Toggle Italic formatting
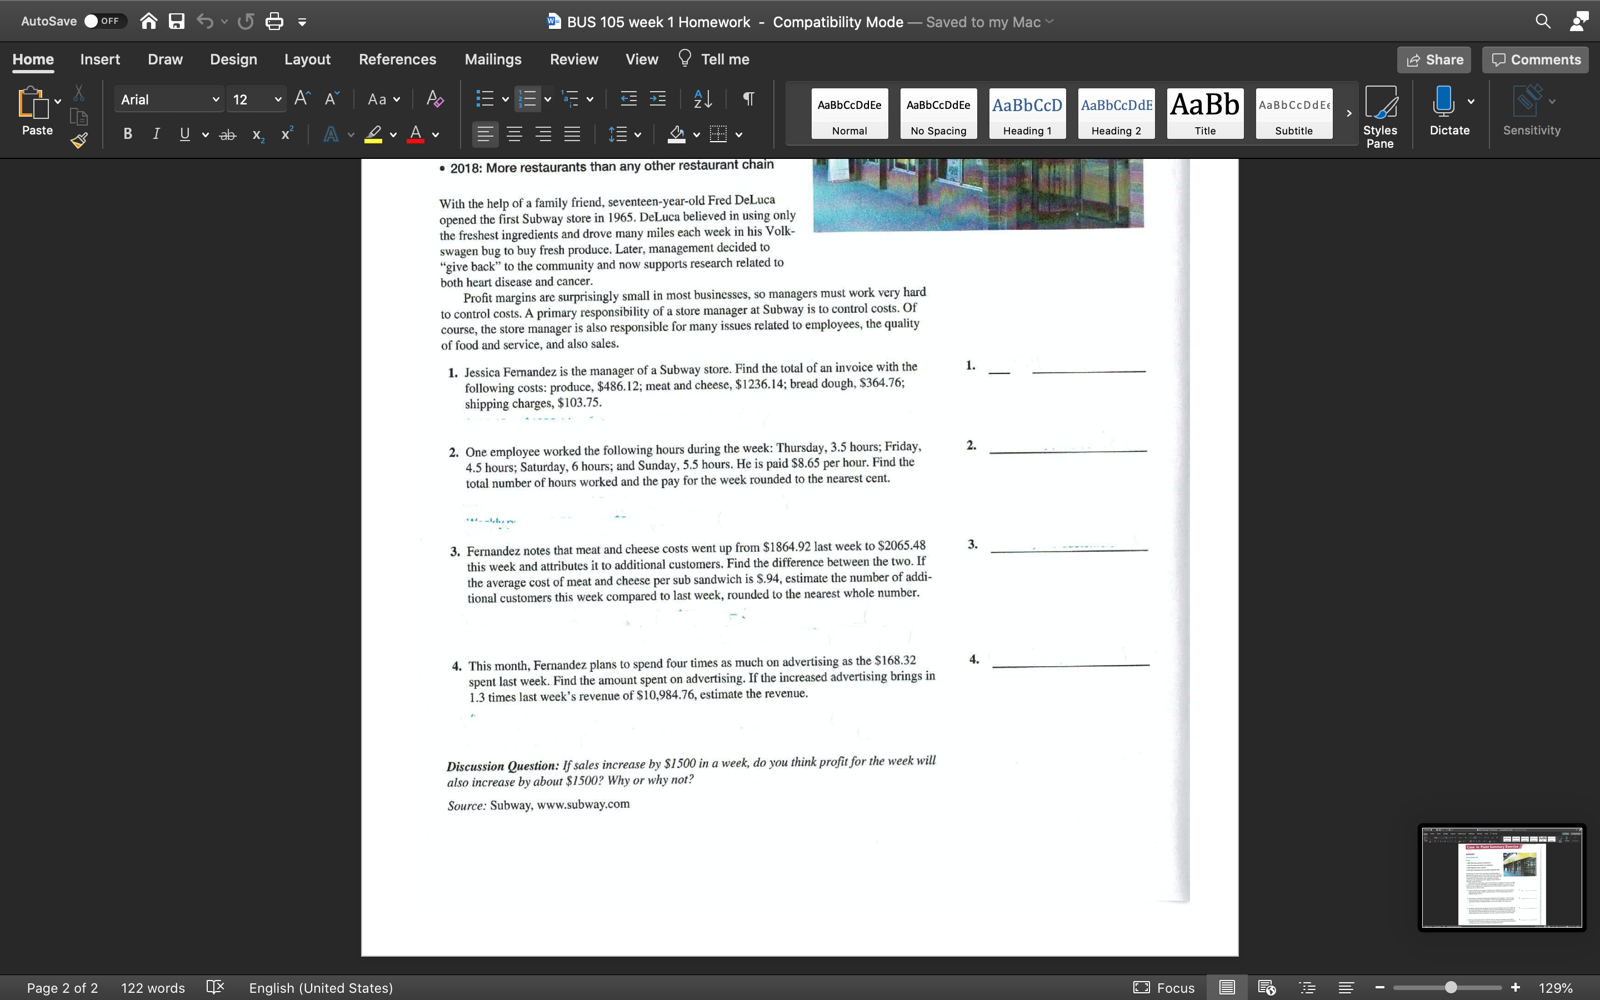Image resolution: width=1600 pixels, height=1000 pixels. point(156,135)
